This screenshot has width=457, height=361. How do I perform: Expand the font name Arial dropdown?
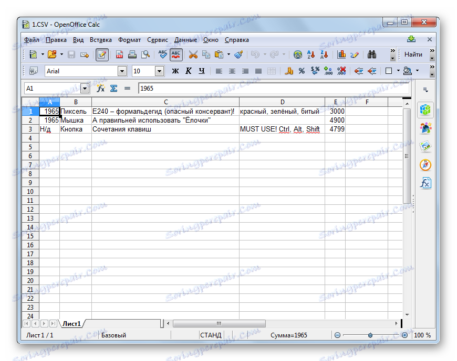pos(122,71)
